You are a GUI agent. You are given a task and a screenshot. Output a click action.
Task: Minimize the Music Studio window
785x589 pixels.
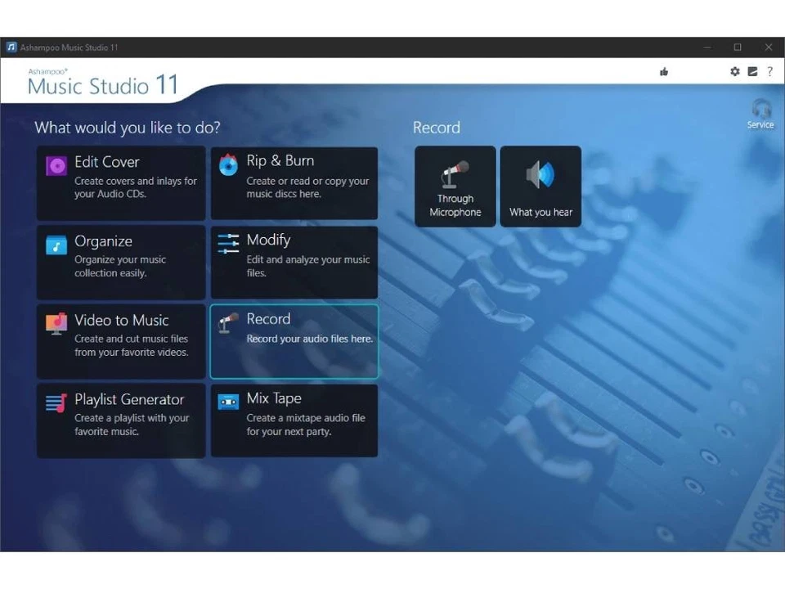(706, 47)
